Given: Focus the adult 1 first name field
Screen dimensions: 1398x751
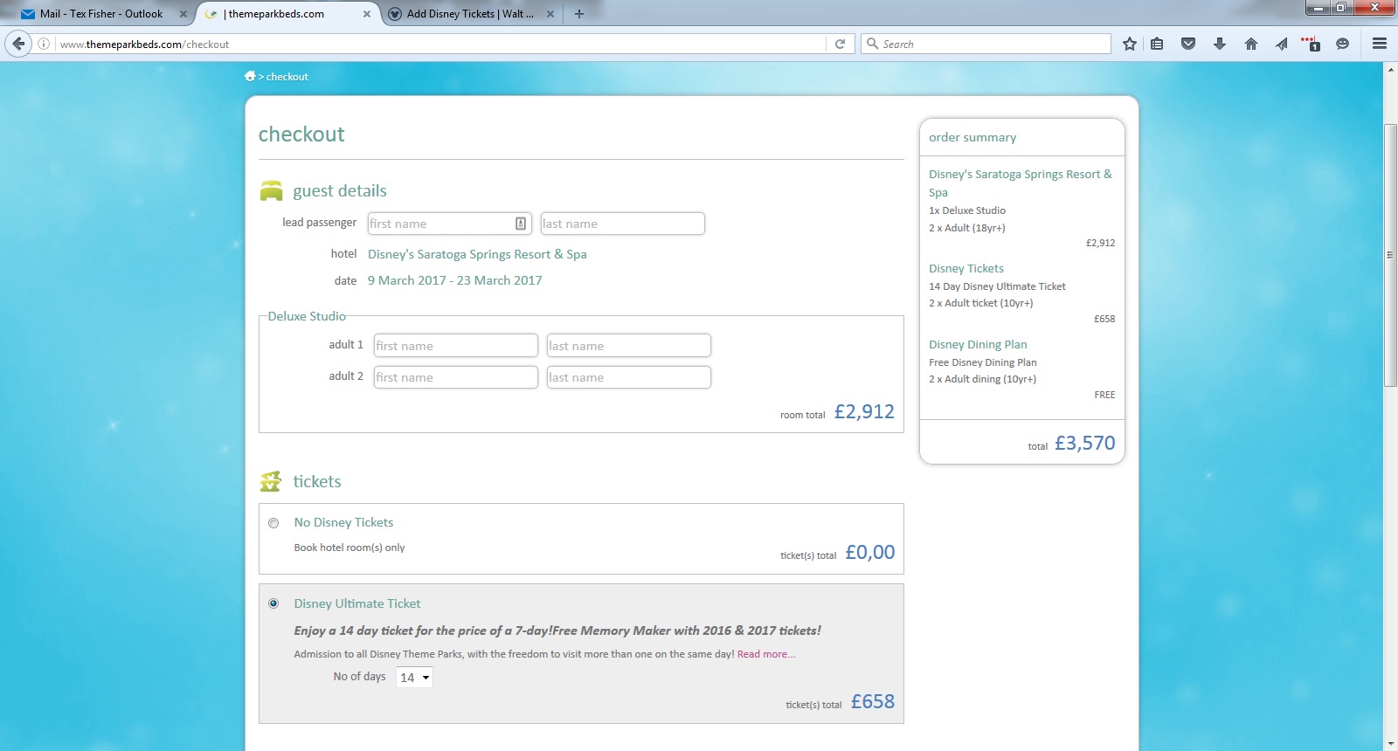Looking at the screenshot, I should [455, 346].
